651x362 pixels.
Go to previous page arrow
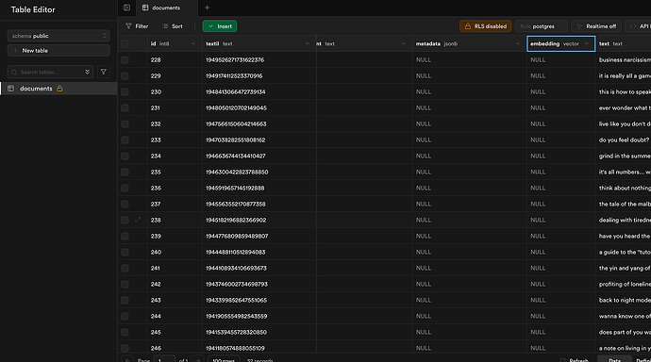(128, 359)
